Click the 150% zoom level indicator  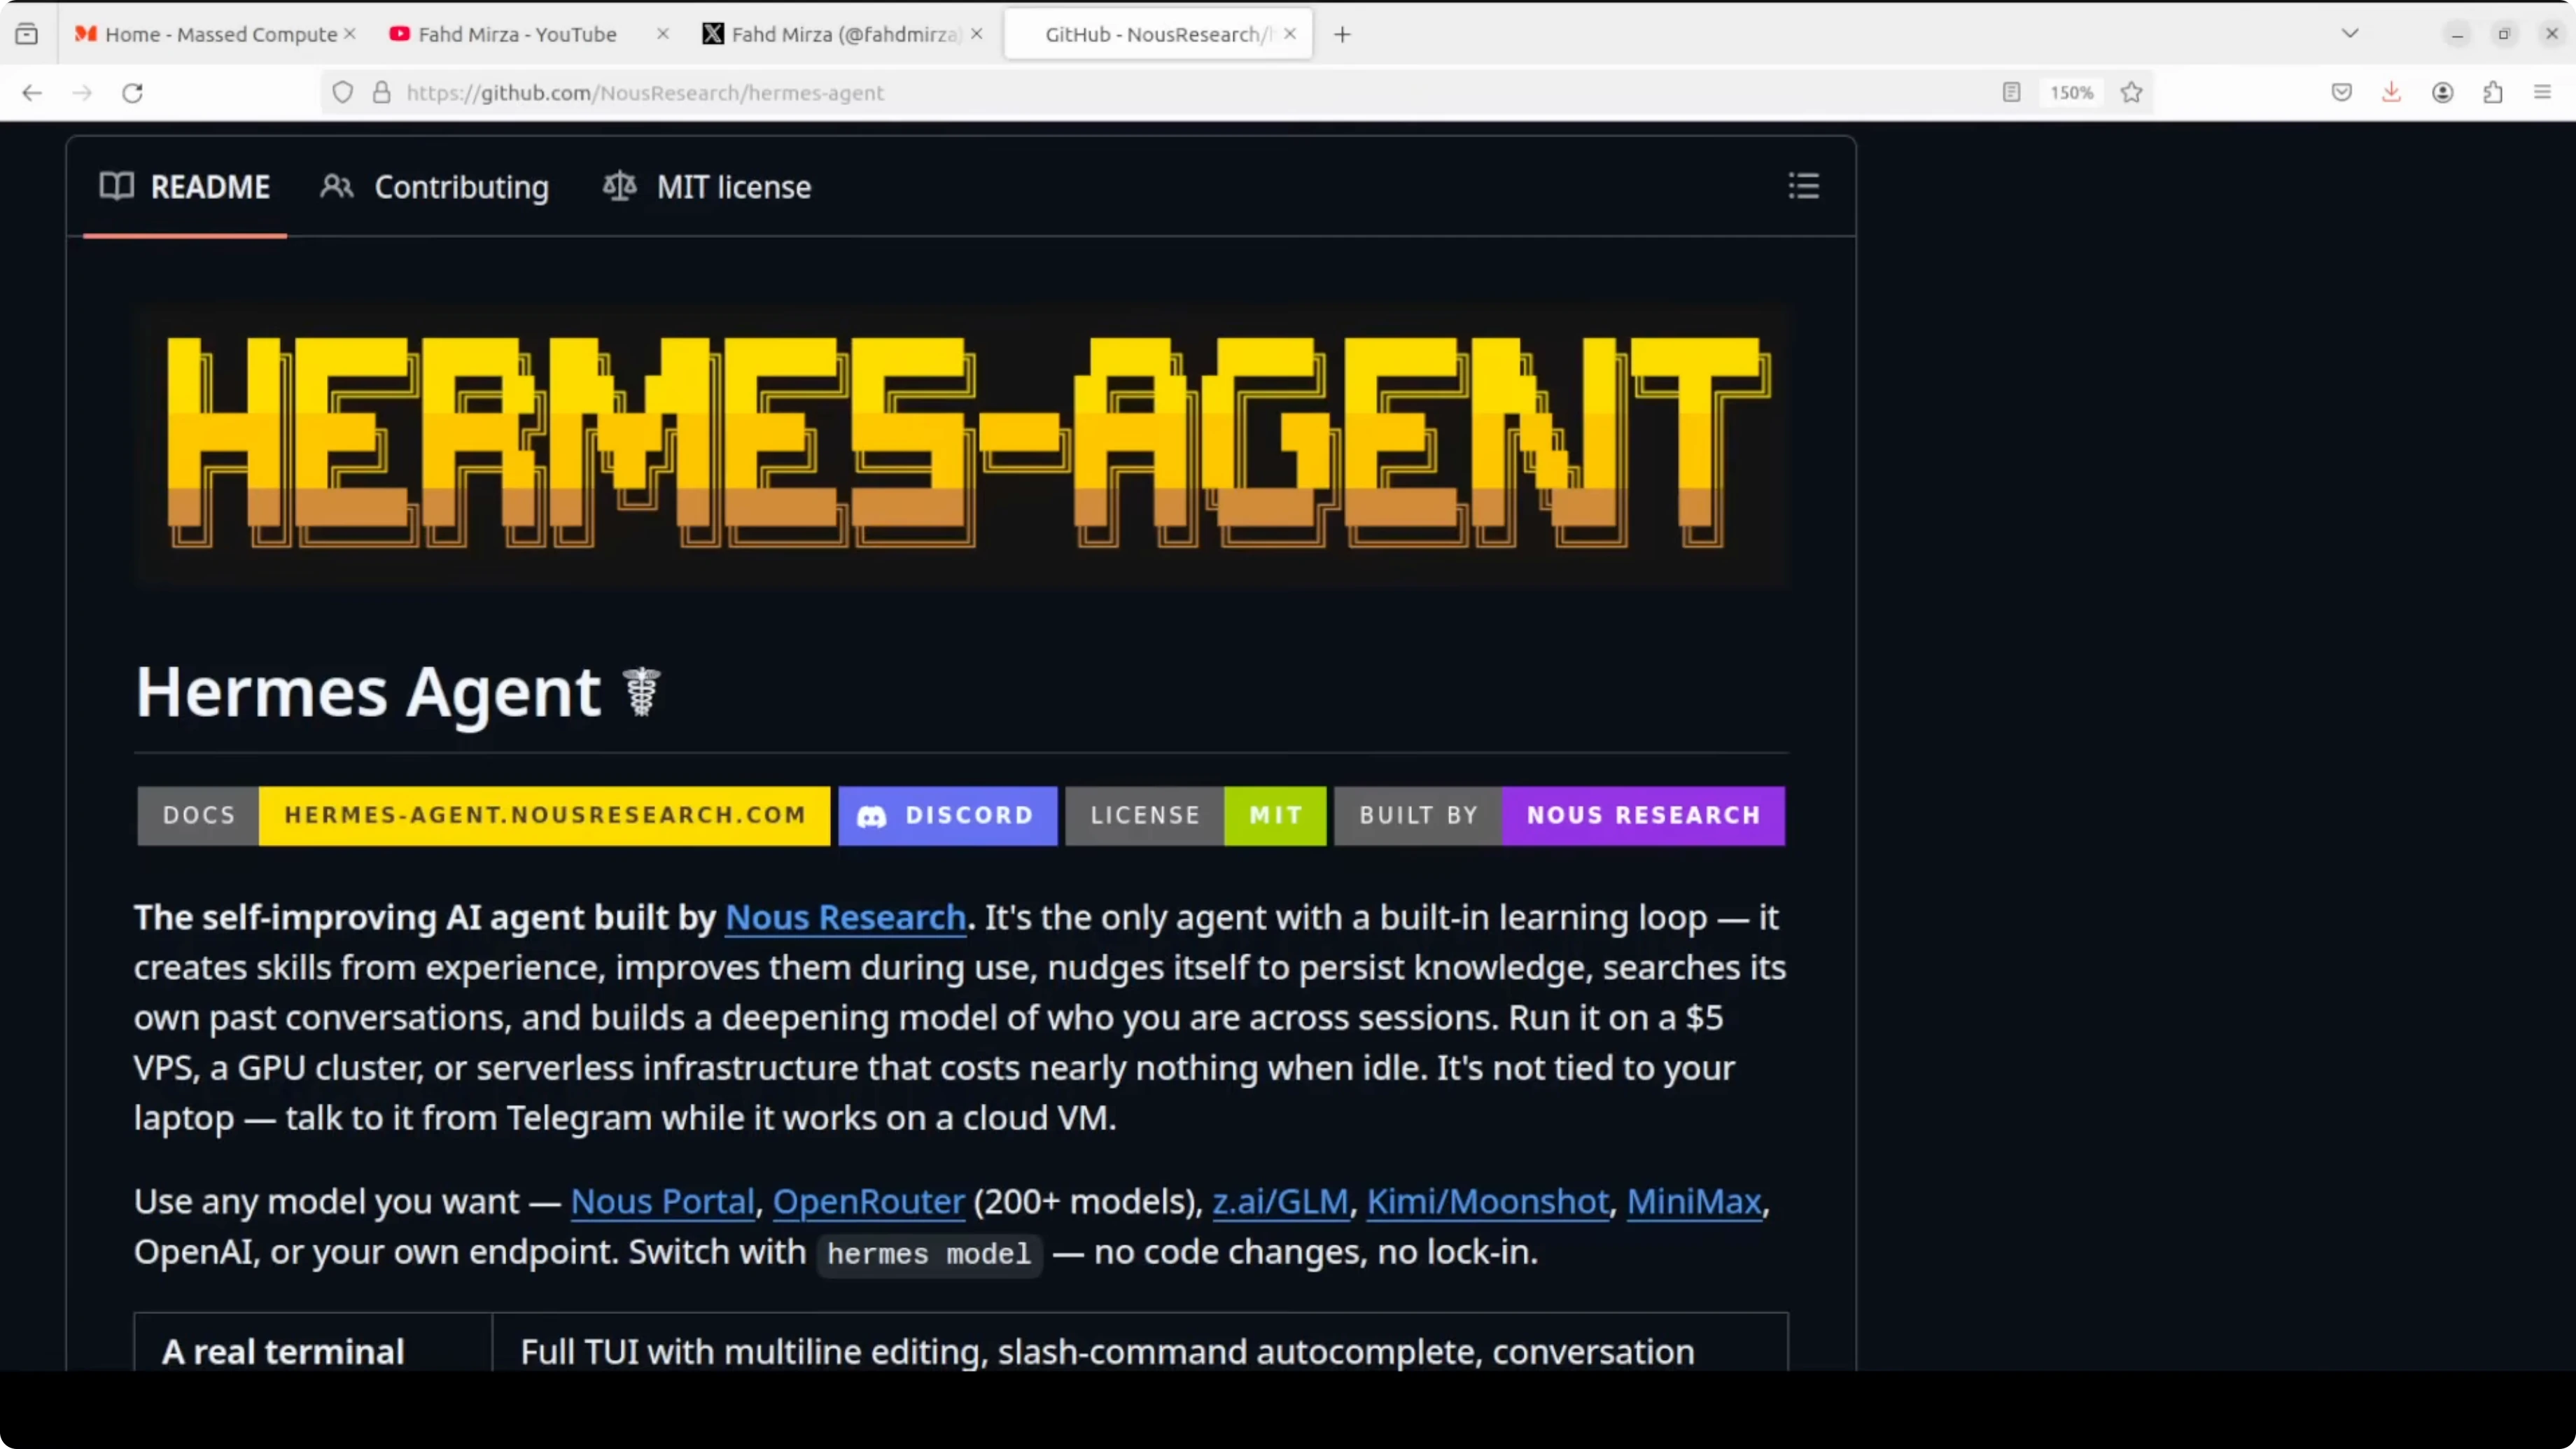coord(2071,93)
